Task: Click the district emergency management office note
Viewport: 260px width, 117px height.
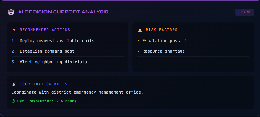Action: pyautogui.click(x=77, y=92)
